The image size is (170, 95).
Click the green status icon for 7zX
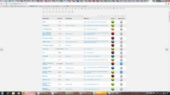click(x=113, y=60)
